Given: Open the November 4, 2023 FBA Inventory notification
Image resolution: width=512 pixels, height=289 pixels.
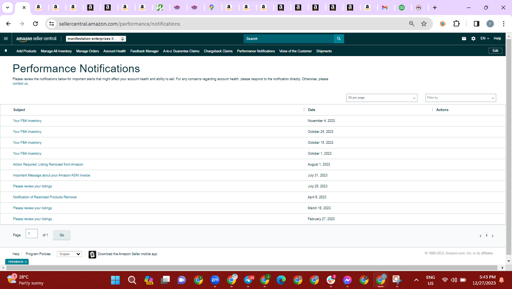Looking at the screenshot, I should click(x=27, y=121).
